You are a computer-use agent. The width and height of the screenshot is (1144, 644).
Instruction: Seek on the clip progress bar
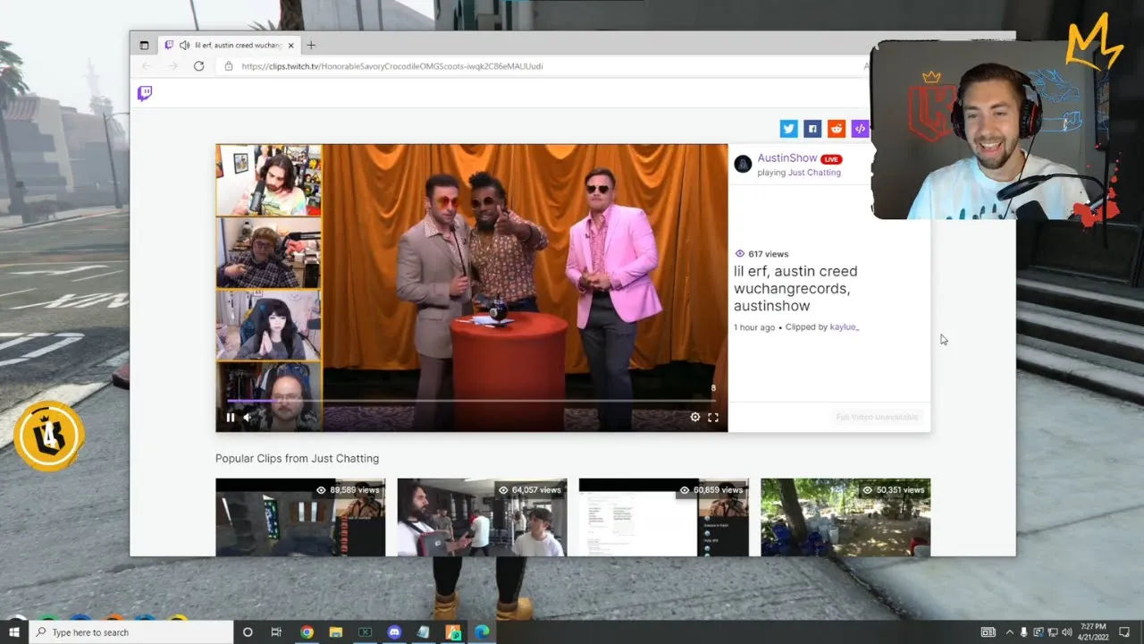point(471,401)
